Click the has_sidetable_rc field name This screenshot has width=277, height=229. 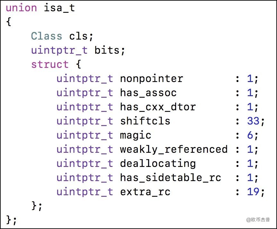(171, 178)
